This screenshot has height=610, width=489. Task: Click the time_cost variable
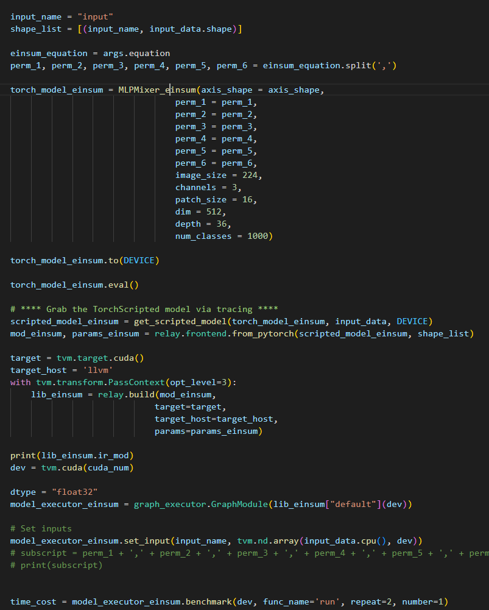pos(33,602)
